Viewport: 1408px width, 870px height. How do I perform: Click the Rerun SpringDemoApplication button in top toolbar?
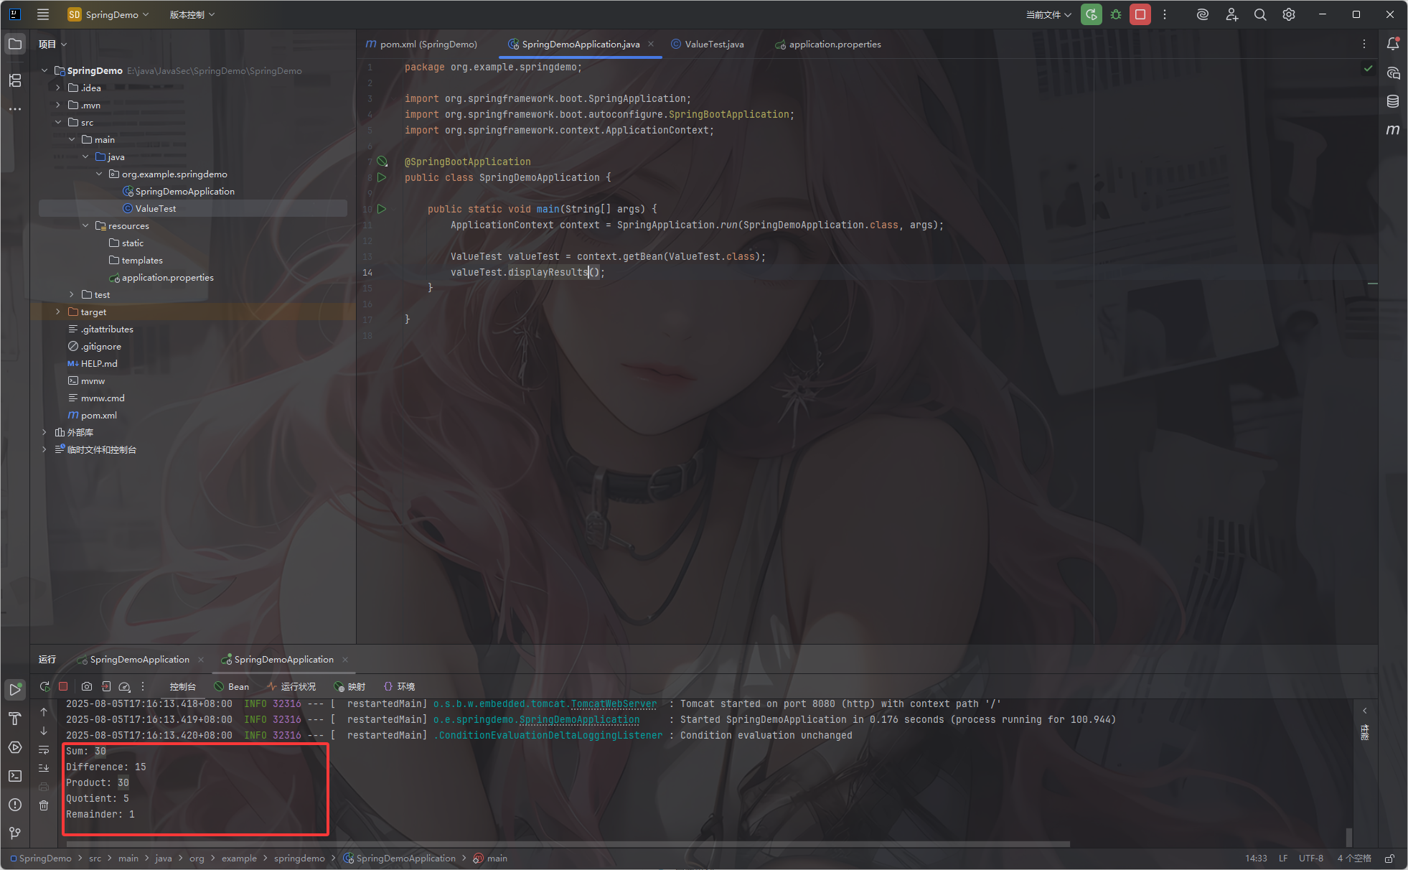coord(1092,14)
